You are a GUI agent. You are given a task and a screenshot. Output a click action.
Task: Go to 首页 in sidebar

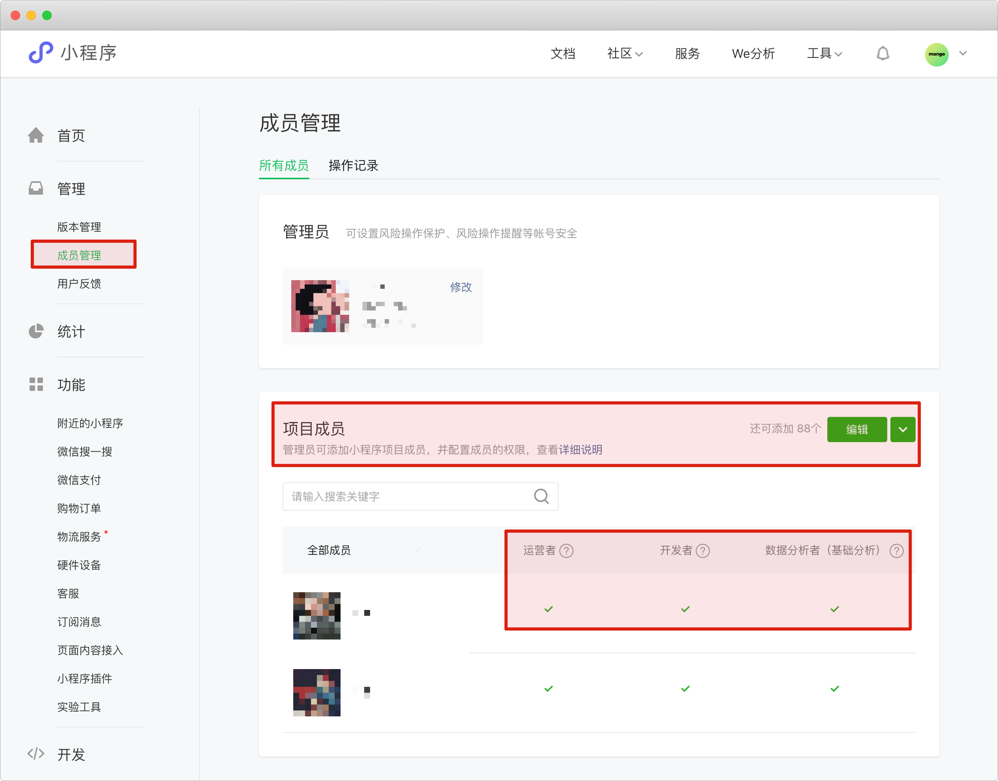[x=71, y=136]
